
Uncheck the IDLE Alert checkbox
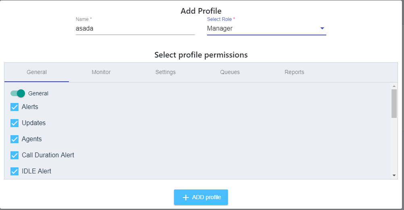[15, 171]
